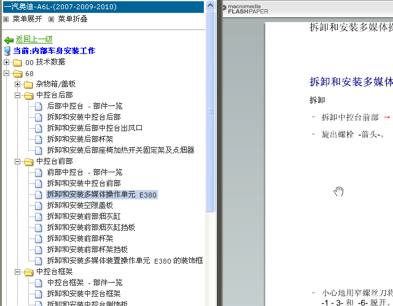Click the tree panel scroll-up arrow
Viewport: 393px width, 306px height.
pos(210,6)
